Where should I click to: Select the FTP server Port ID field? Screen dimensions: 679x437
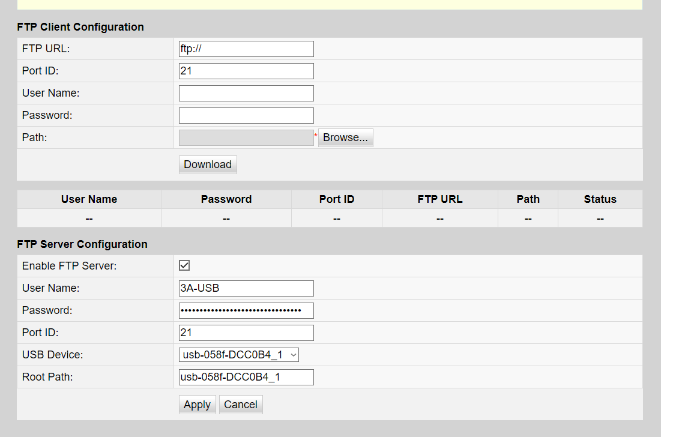click(x=246, y=333)
